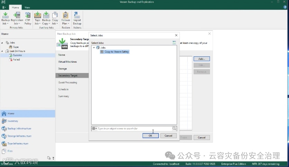Open the Tape Job ribbon button
The image size is (289, 167).
coord(37,18)
